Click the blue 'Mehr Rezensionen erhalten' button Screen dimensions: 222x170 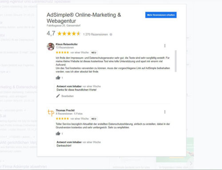161,15
